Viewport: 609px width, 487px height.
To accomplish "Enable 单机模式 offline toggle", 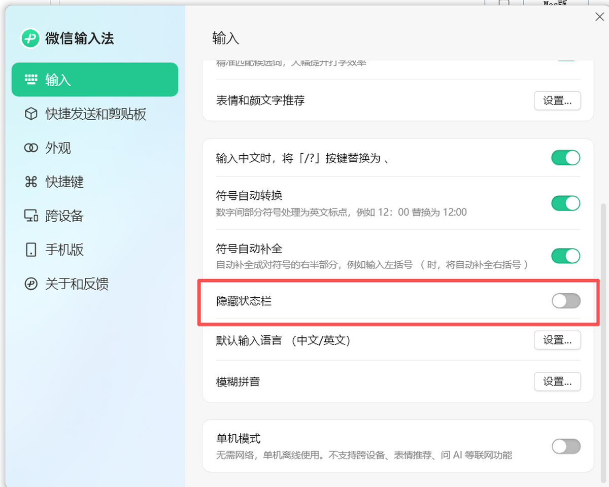I will pyautogui.click(x=565, y=446).
